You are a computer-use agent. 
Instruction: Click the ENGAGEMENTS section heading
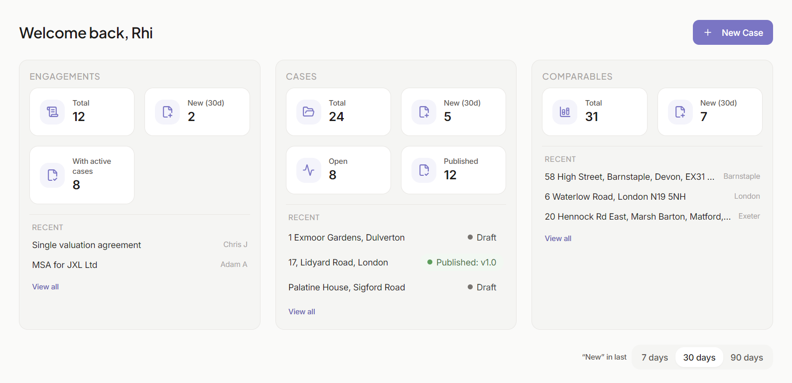[65, 77]
